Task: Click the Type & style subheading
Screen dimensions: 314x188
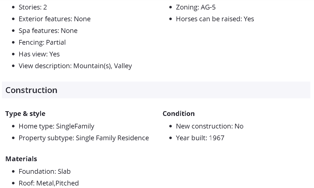Action: [25, 114]
